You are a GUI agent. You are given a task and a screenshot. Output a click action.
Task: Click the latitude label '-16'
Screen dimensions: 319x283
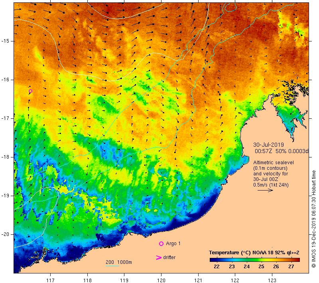tap(5, 80)
